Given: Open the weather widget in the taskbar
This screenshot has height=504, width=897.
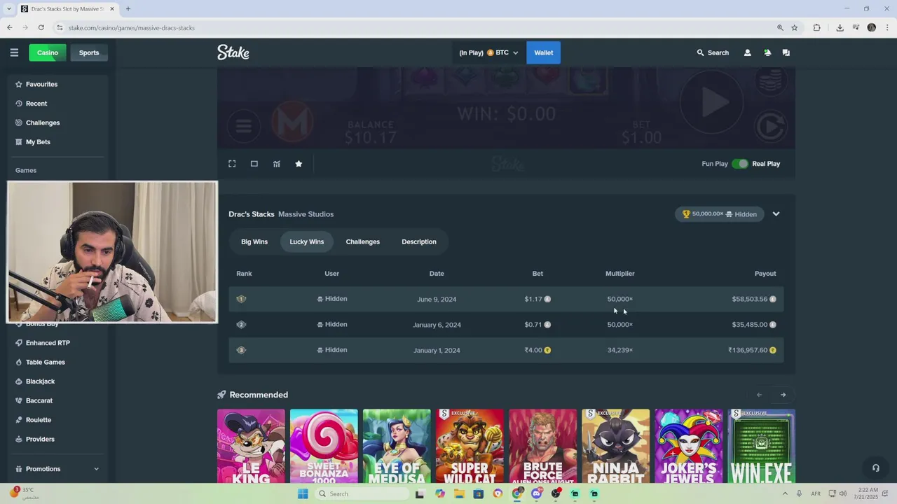Looking at the screenshot, I should 24,493.
